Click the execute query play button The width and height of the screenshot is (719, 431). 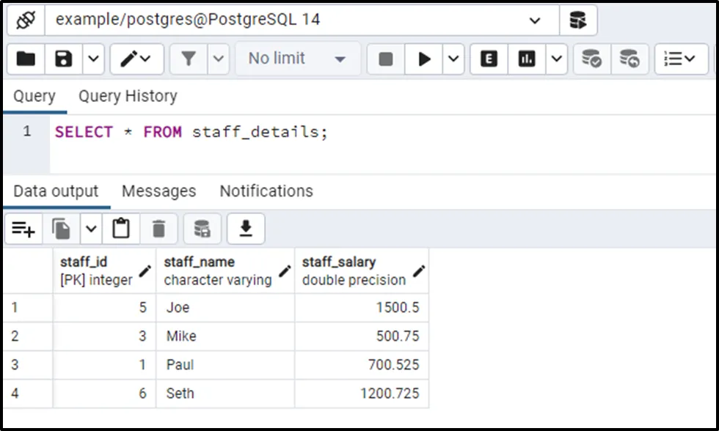(424, 59)
